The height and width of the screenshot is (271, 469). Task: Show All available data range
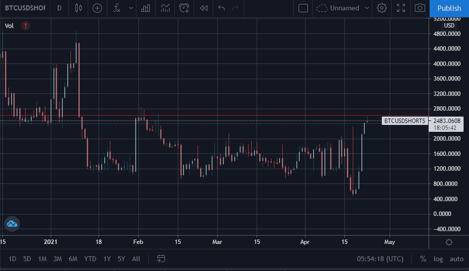coord(136,259)
